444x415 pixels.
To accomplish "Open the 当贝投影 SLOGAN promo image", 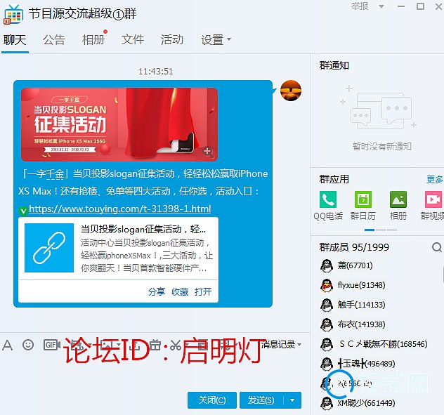I will 119,124.
